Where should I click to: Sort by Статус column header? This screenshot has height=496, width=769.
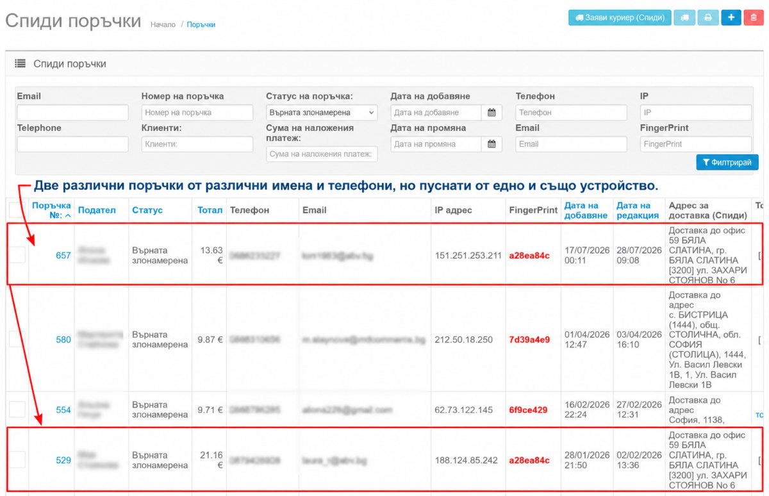(x=147, y=210)
